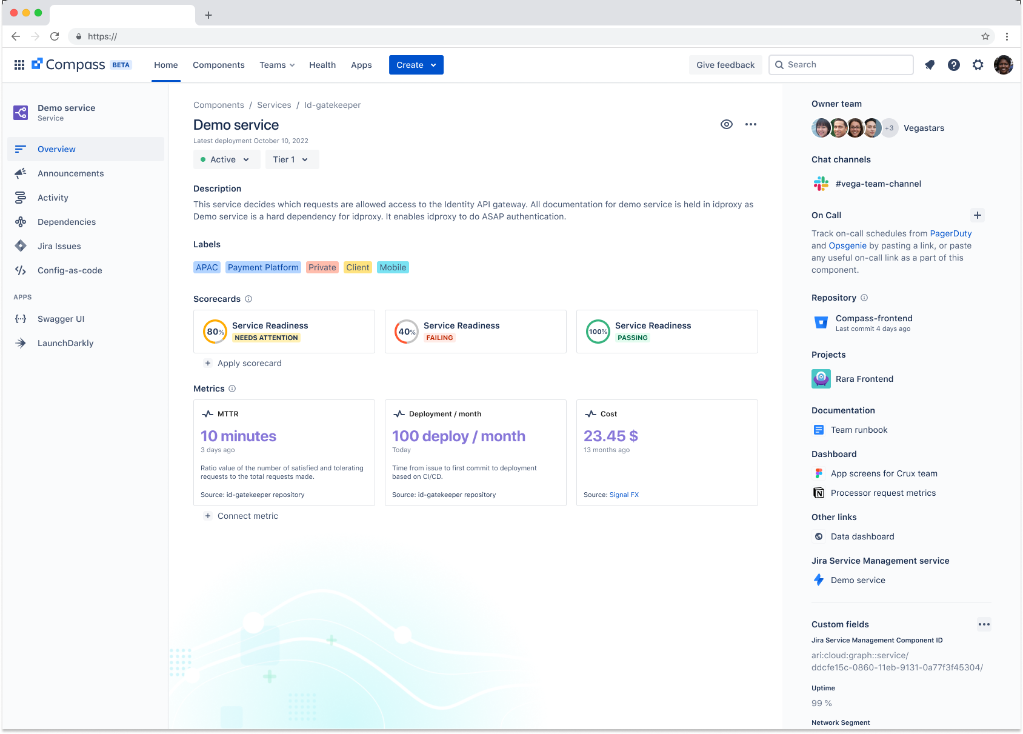Image resolution: width=1023 pixels, height=734 pixels.
Task: Add an on-call link with plus icon
Action: click(978, 215)
